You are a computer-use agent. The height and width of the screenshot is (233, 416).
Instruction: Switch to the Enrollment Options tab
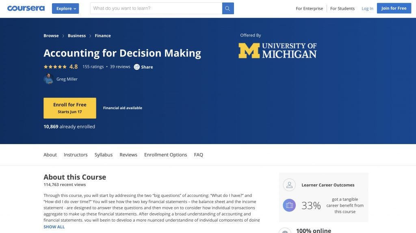pyautogui.click(x=165, y=155)
